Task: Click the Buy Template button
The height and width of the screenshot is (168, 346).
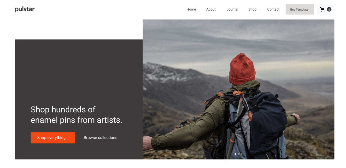Action: 300,9
